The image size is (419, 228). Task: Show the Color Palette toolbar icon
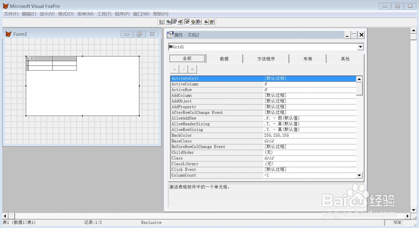coord(193,22)
